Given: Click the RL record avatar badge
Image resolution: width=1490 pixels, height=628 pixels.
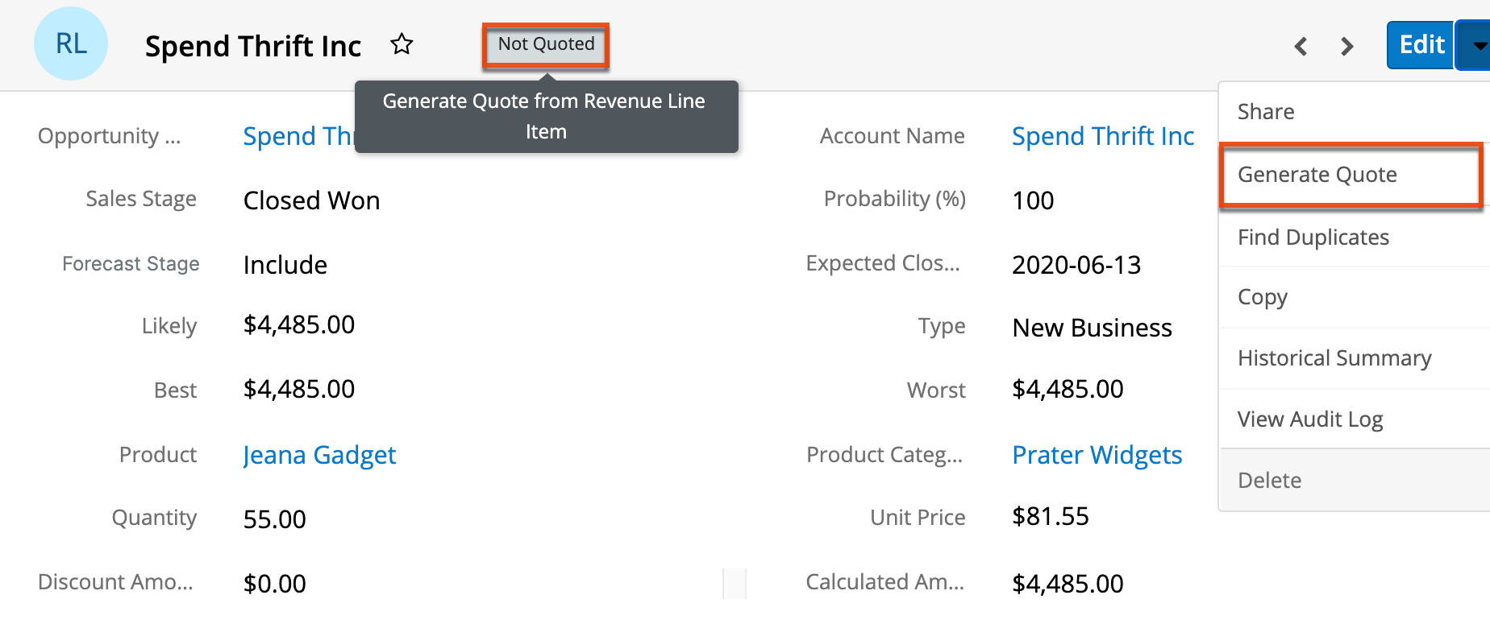Looking at the screenshot, I should tap(71, 44).
